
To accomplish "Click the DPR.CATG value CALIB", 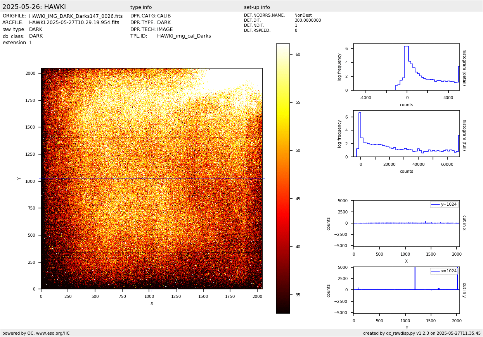I will coord(164,16).
